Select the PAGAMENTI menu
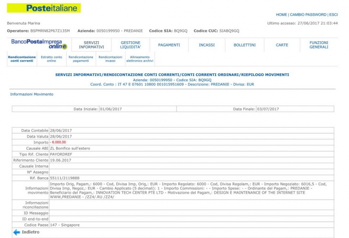 pyautogui.click(x=169, y=45)
